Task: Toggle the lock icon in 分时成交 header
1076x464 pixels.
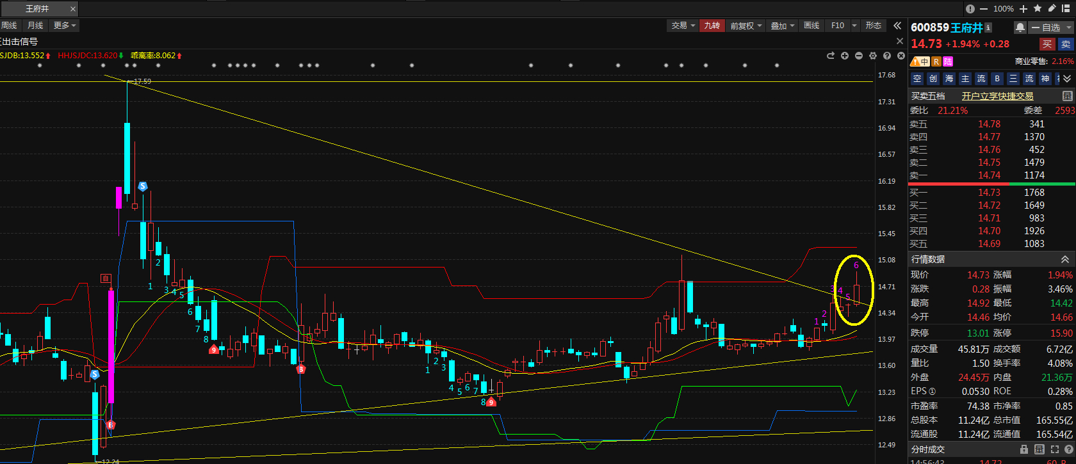Action: coord(1024,449)
